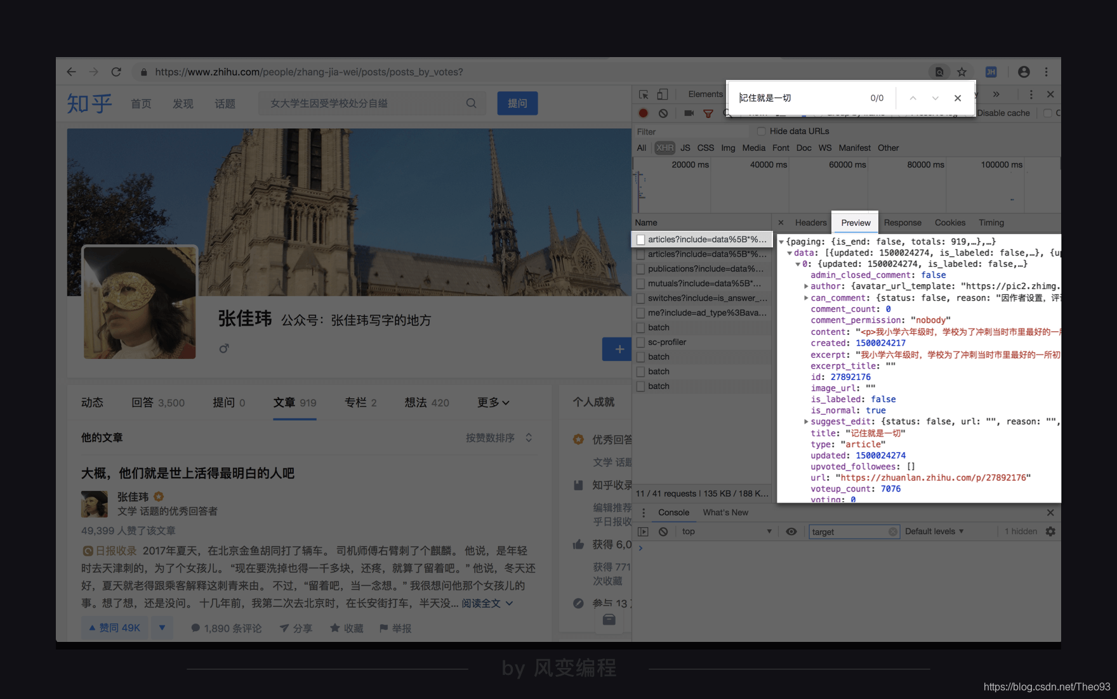Click the screenshot capture camera icon
Viewport: 1117px width, 699px height.
pos(690,113)
